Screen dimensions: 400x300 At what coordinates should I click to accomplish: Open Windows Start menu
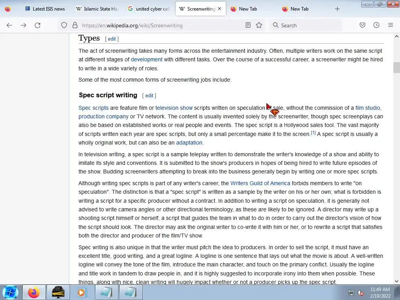click(11, 292)
